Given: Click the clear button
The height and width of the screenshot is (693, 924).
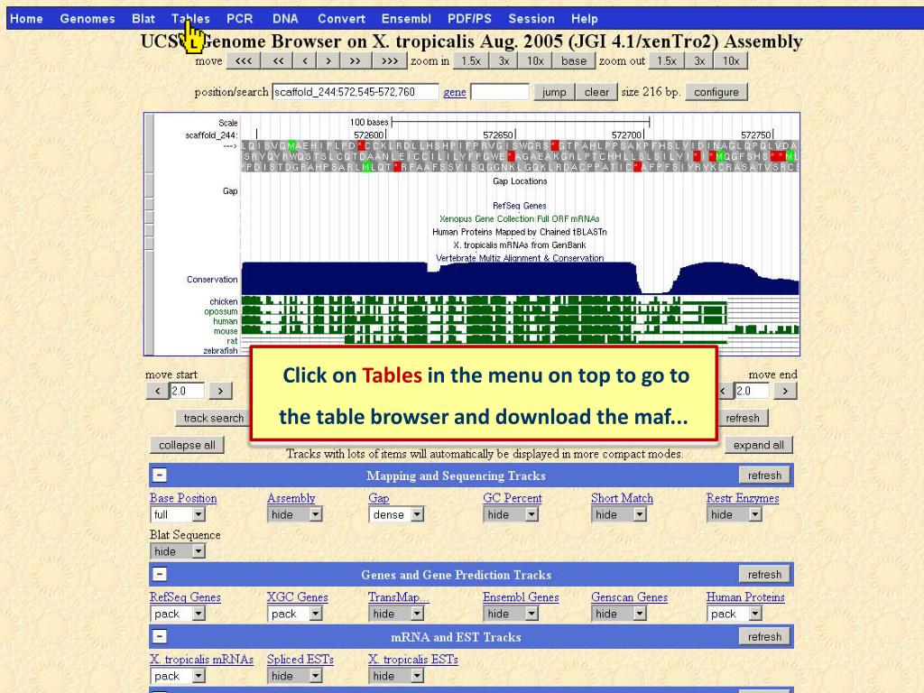Looking at the screenshot, I should pos(596,92).
